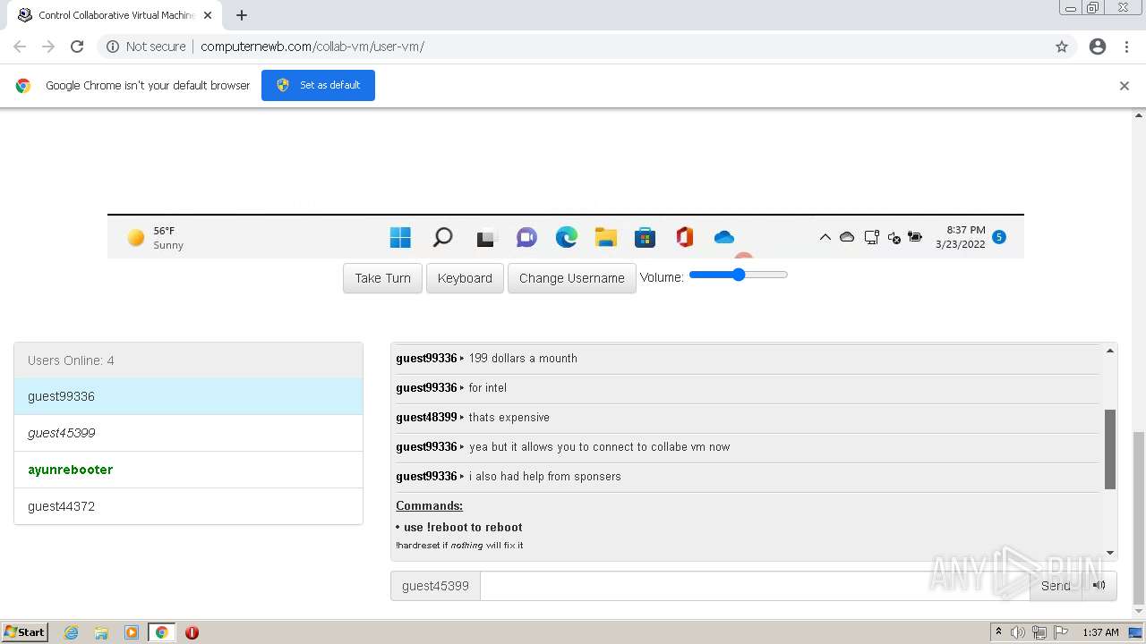
Task: Click the 'Commands:' heading in chat
Action: [x=429, y=506]
